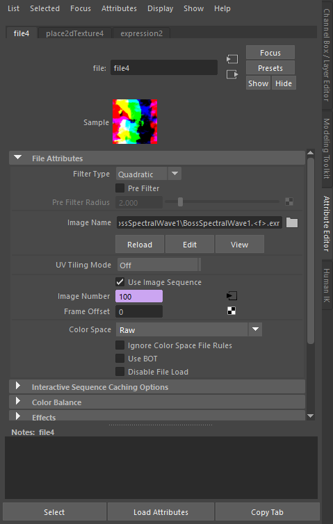Screen dimensions: 333x524
Task: Click the Frame Offset checker map icon
Action: 232,311
